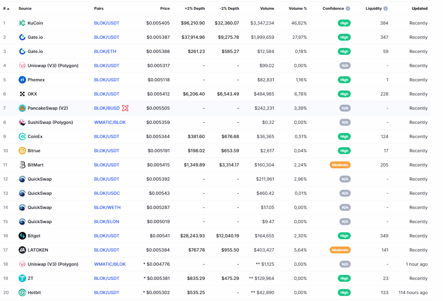Click the BitMart exchange logo icon
Viewport: 443px width, 301px height.
[x=22, y=165]
